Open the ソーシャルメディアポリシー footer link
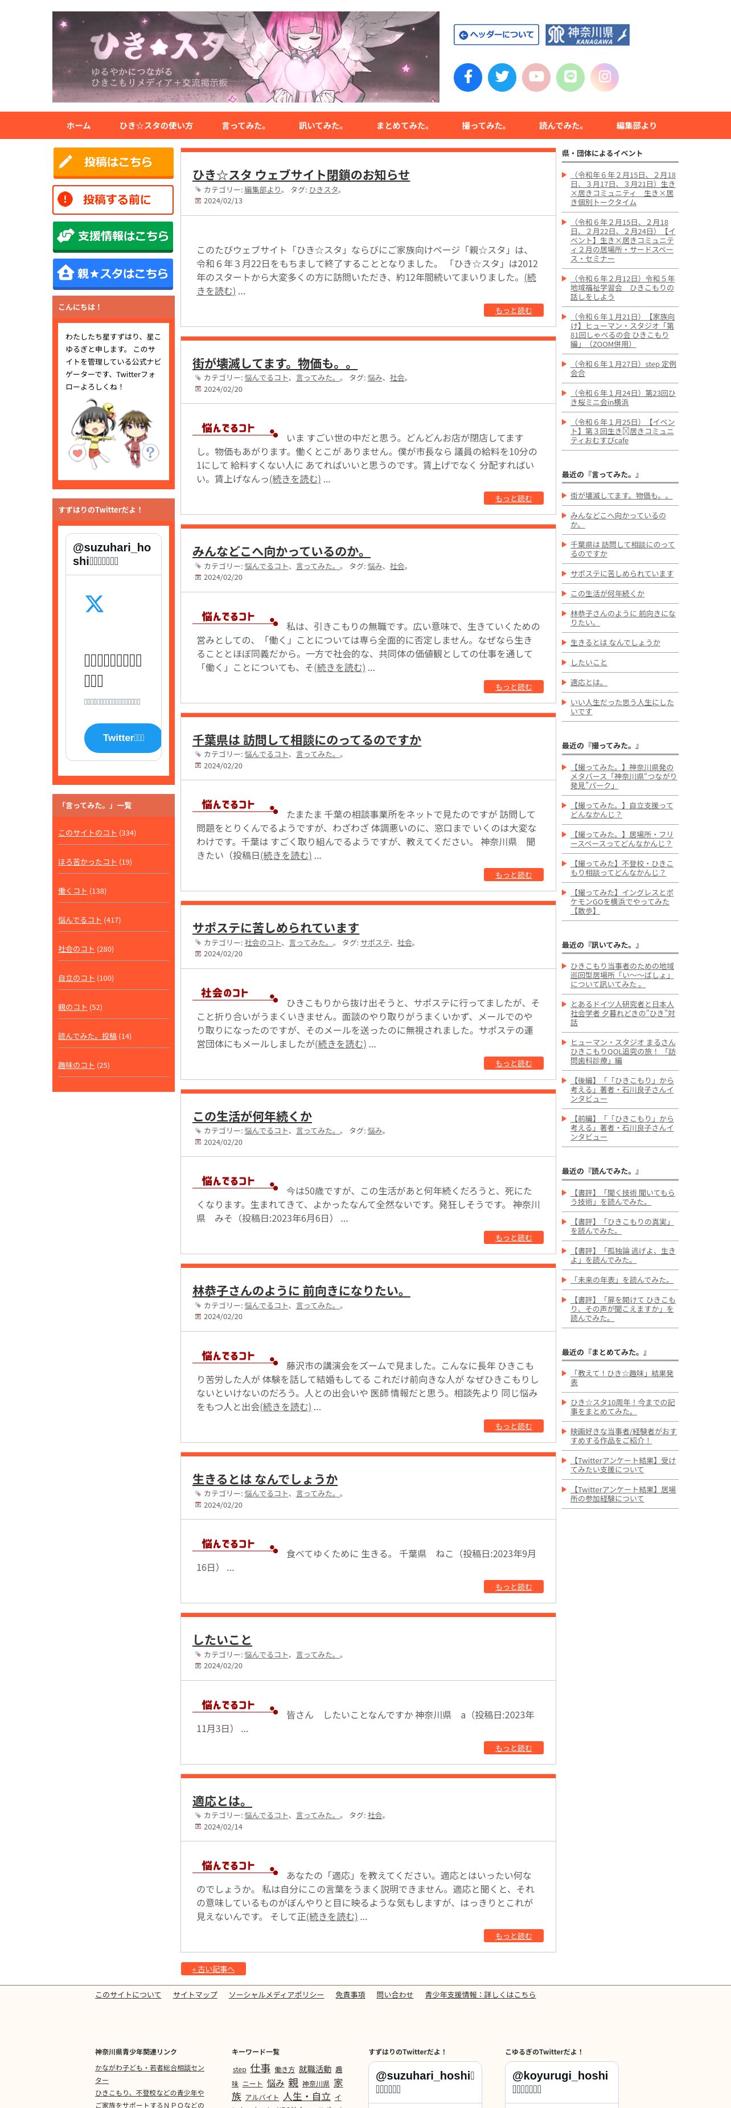731x2108 pixels. coord(276,1994)
